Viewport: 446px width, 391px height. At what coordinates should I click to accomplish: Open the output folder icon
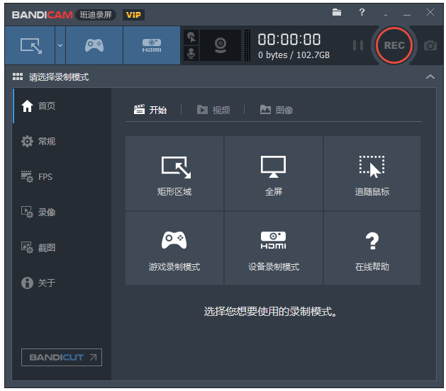[x=337, y=12]
